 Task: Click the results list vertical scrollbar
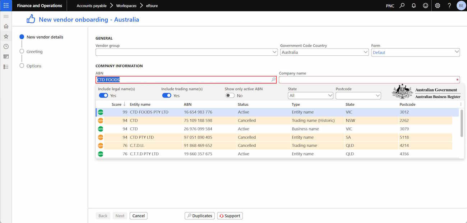point(462,123)
